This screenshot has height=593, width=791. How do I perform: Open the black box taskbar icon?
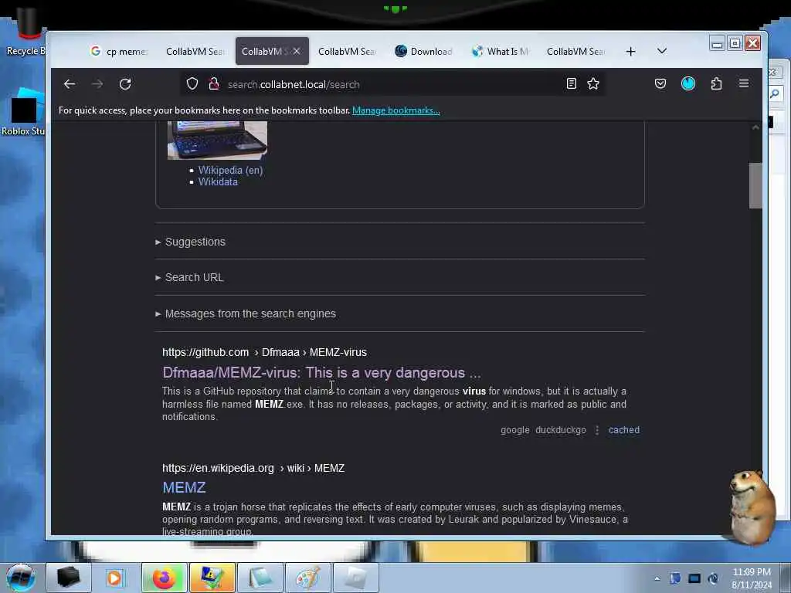(69, 578)
